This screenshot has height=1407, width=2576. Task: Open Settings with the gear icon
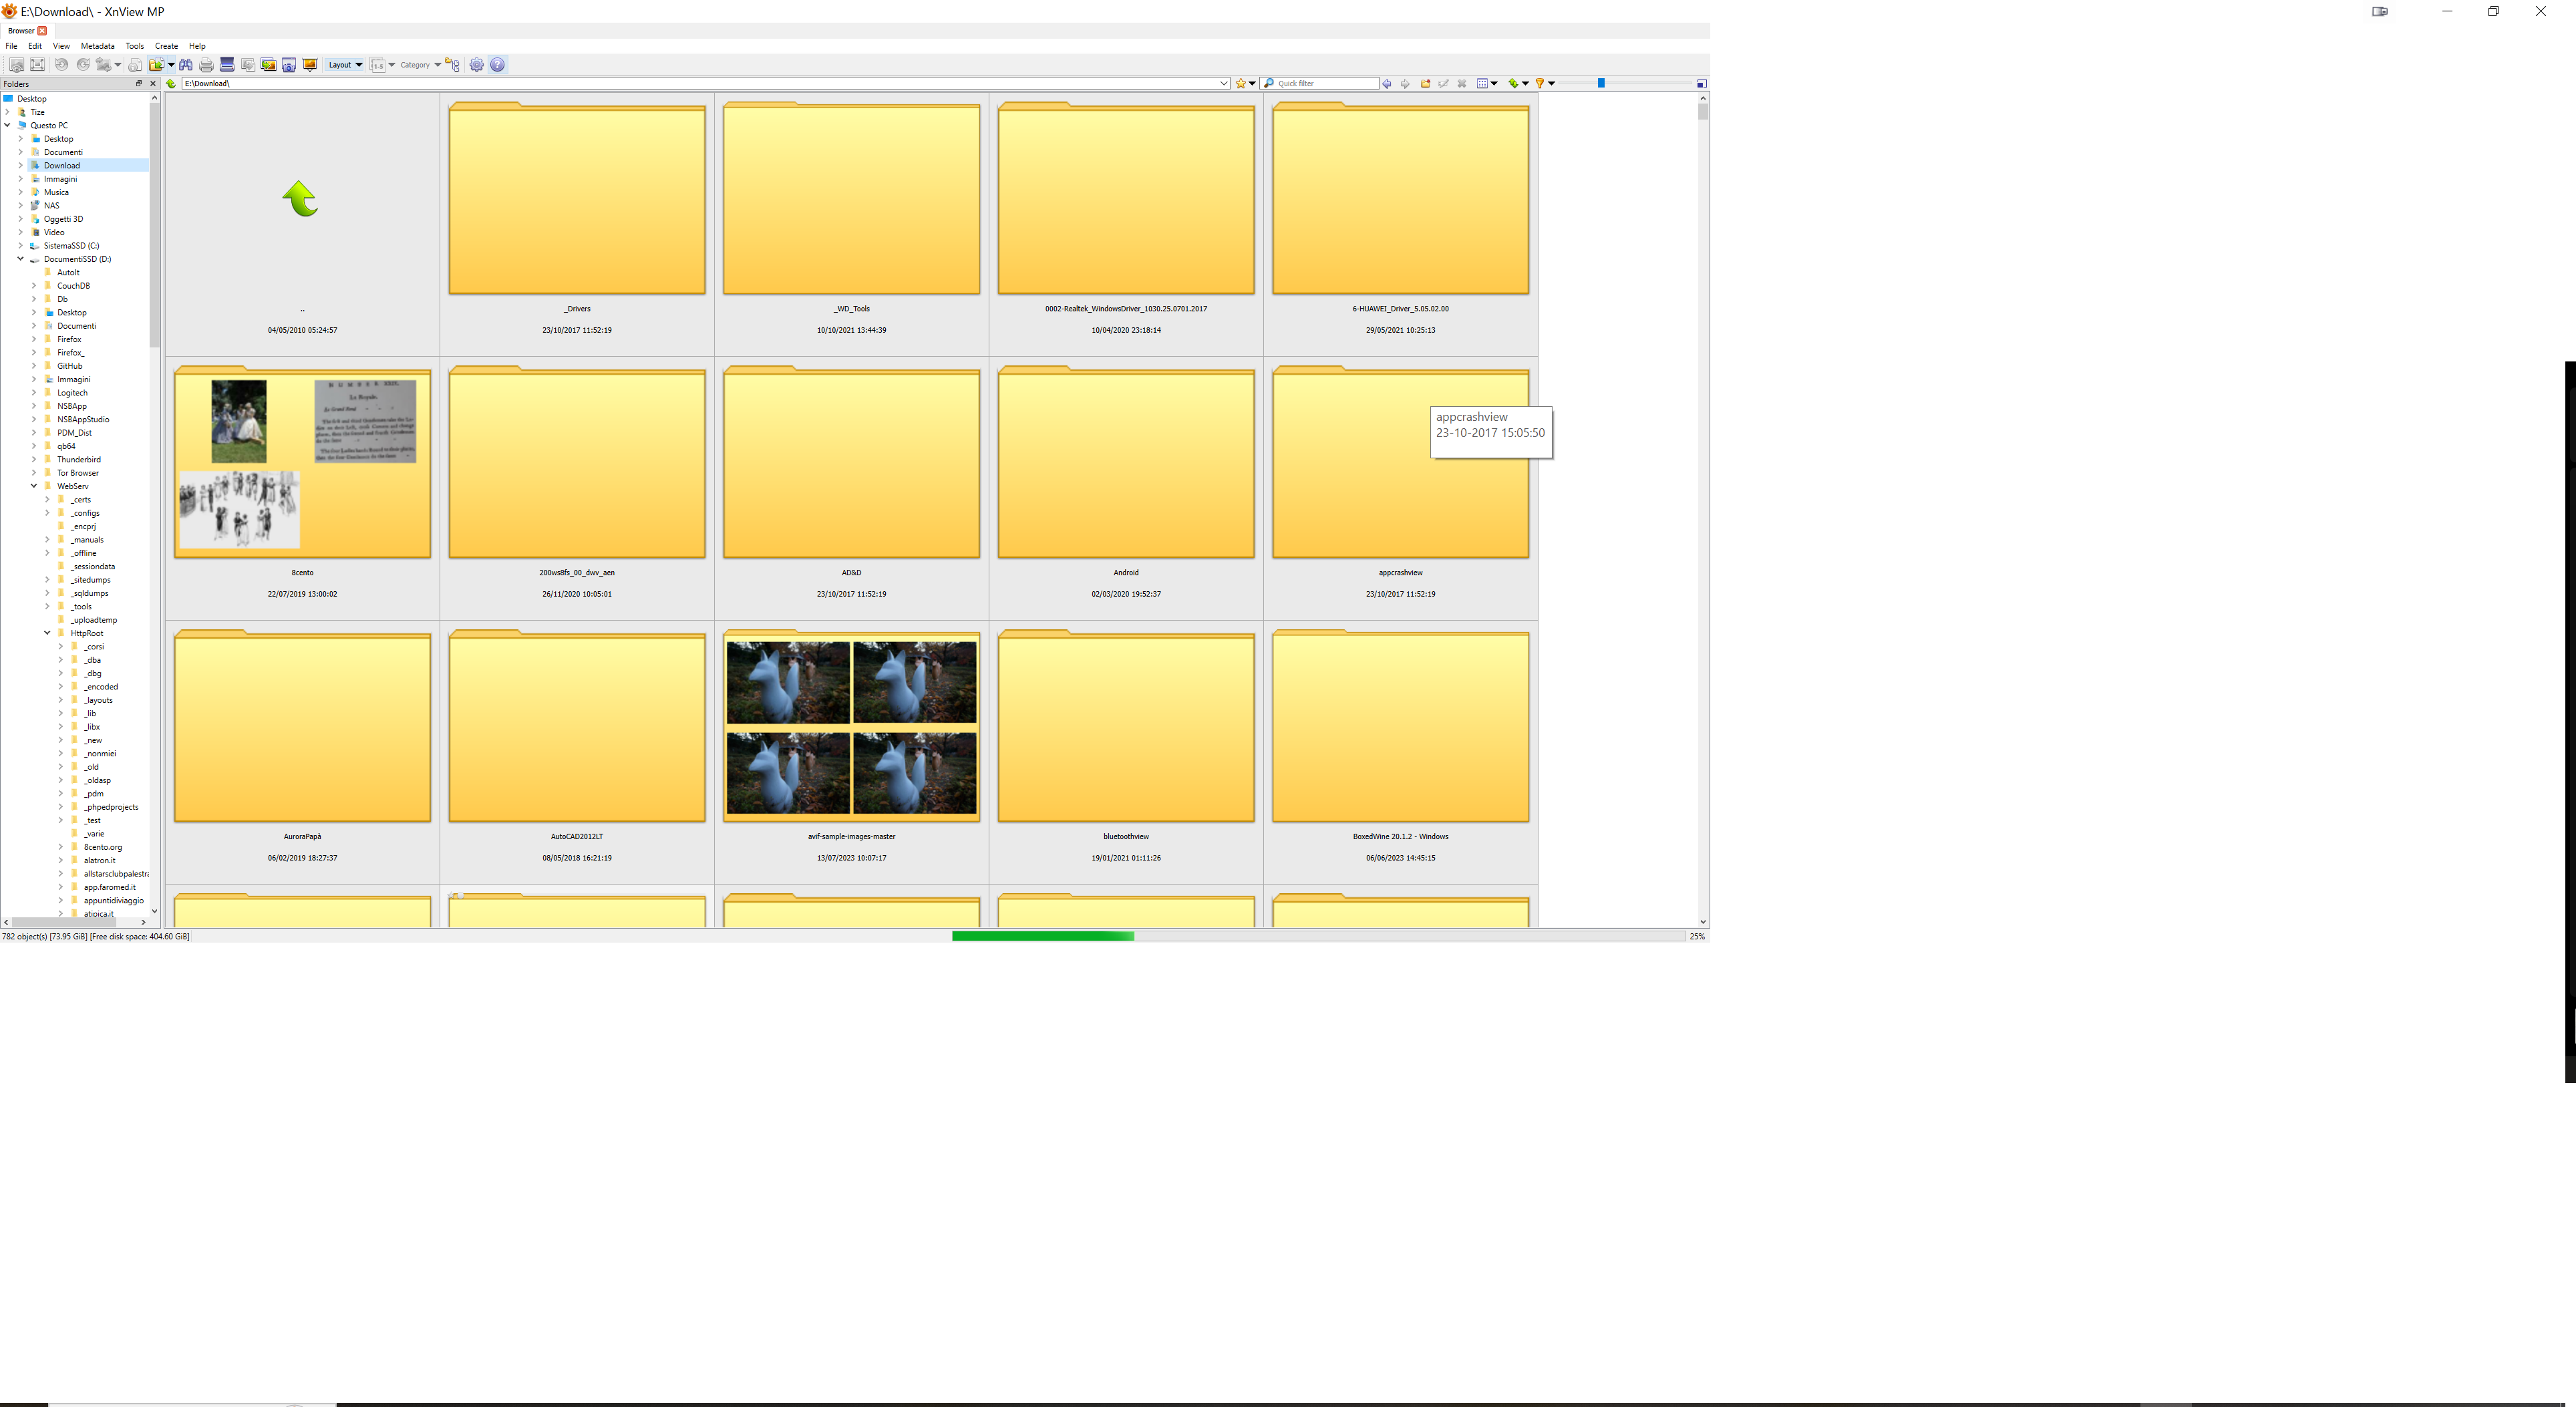pyautogui.click(x=477, y=65)
